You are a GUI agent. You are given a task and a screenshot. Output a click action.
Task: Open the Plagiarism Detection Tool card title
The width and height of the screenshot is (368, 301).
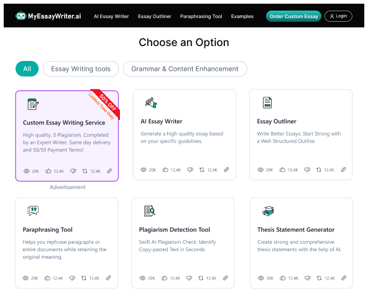click(x=175, y=229)
